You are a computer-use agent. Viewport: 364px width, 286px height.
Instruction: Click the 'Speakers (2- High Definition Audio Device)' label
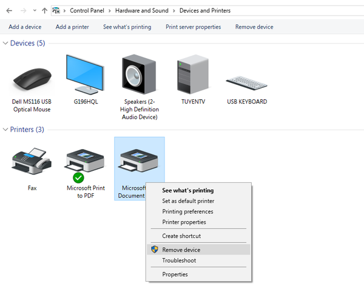coord(140,109)
